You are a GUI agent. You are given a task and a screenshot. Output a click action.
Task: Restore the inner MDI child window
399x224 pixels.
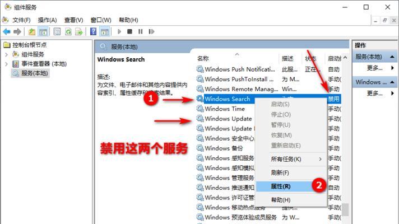(x=385, y=21)
